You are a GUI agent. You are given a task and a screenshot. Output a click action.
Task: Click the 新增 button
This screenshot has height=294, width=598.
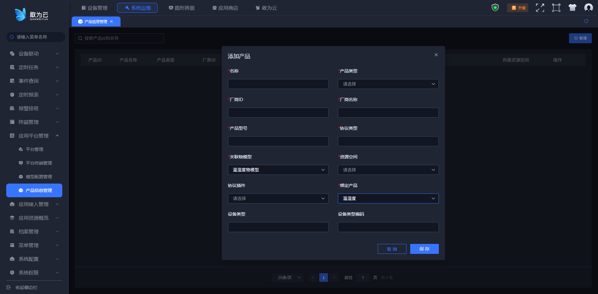click(580, 38)
